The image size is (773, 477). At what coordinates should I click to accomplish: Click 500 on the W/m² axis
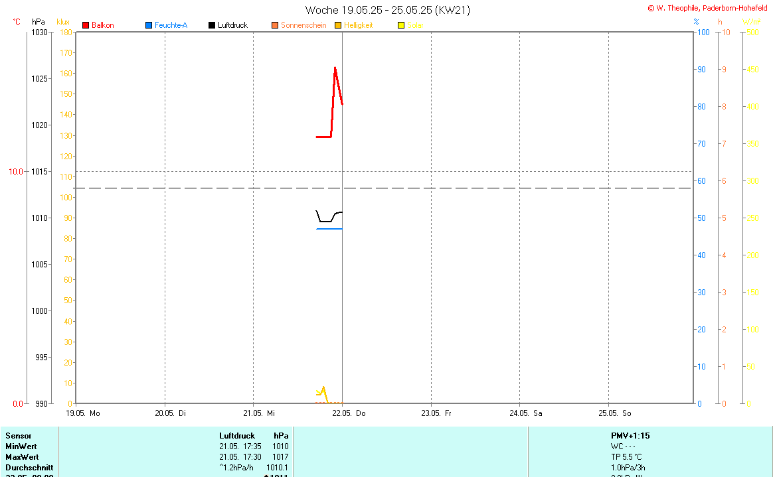tap(753, 33)
